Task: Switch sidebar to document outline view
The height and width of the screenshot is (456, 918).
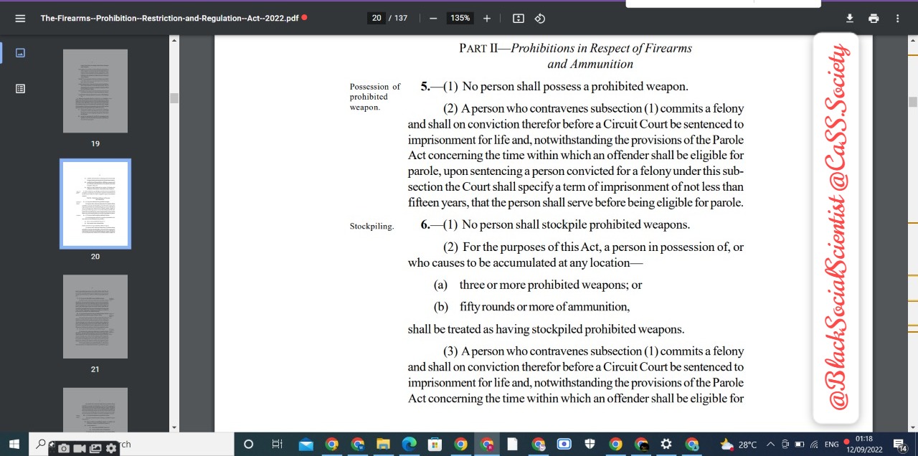Action: pos(20,88)
